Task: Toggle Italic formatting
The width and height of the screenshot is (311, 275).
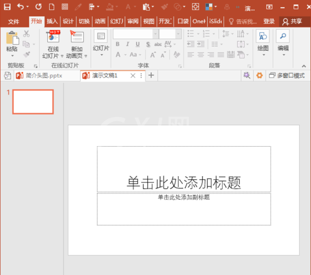Action: [128, 44]
